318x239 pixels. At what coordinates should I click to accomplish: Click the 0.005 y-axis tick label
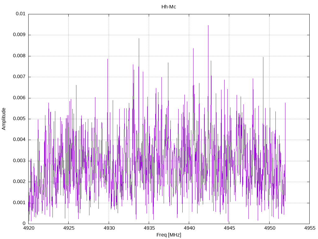coord(19,119)
